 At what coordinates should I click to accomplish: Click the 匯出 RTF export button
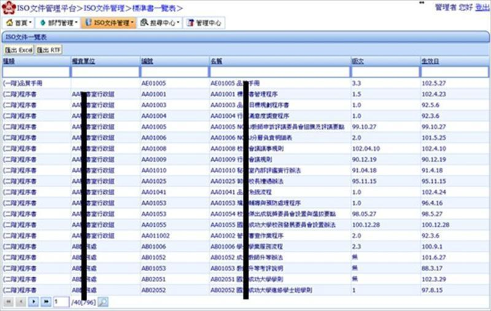(x=49, y=50)
